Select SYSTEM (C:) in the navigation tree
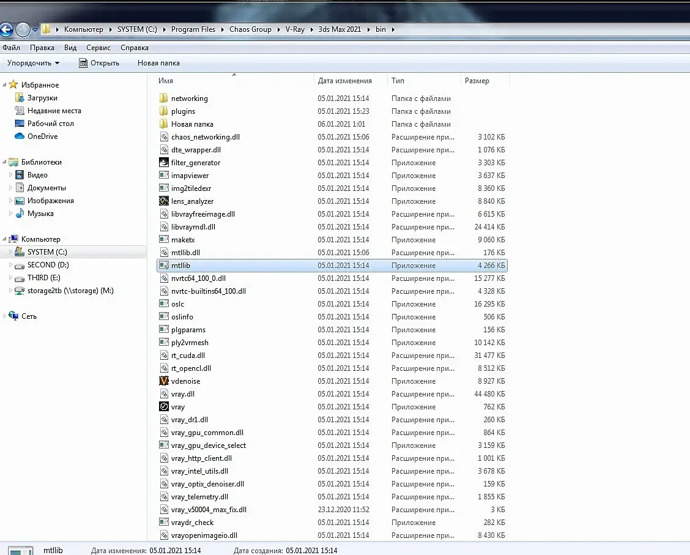The width and height of the screenshot is (690, 555). 47,251
